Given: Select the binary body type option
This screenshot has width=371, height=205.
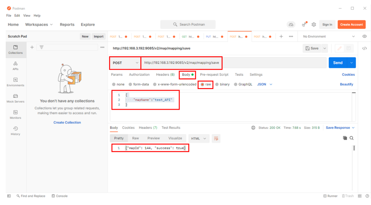Looking at the screenshot, I should pos(217,85).
